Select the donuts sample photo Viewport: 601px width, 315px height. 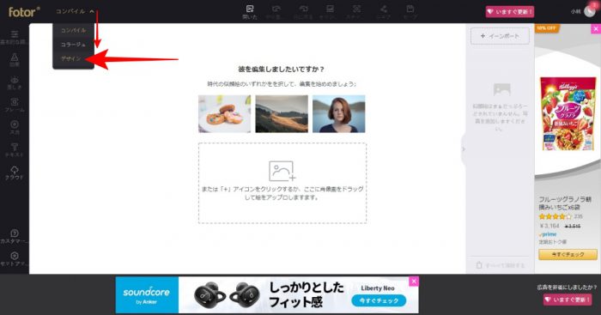click(x=225, y=114)
